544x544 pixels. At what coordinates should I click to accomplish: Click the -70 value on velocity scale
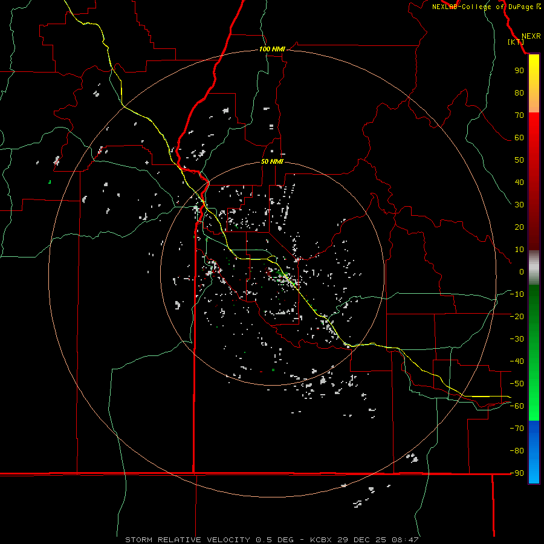(x=517, y=429)
